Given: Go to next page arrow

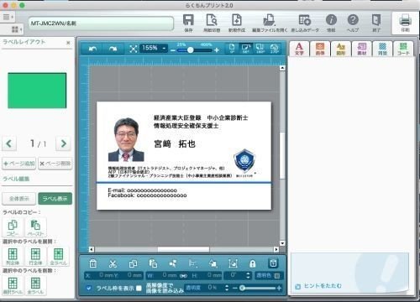Looking at the screenshot, I should (63, 143).
